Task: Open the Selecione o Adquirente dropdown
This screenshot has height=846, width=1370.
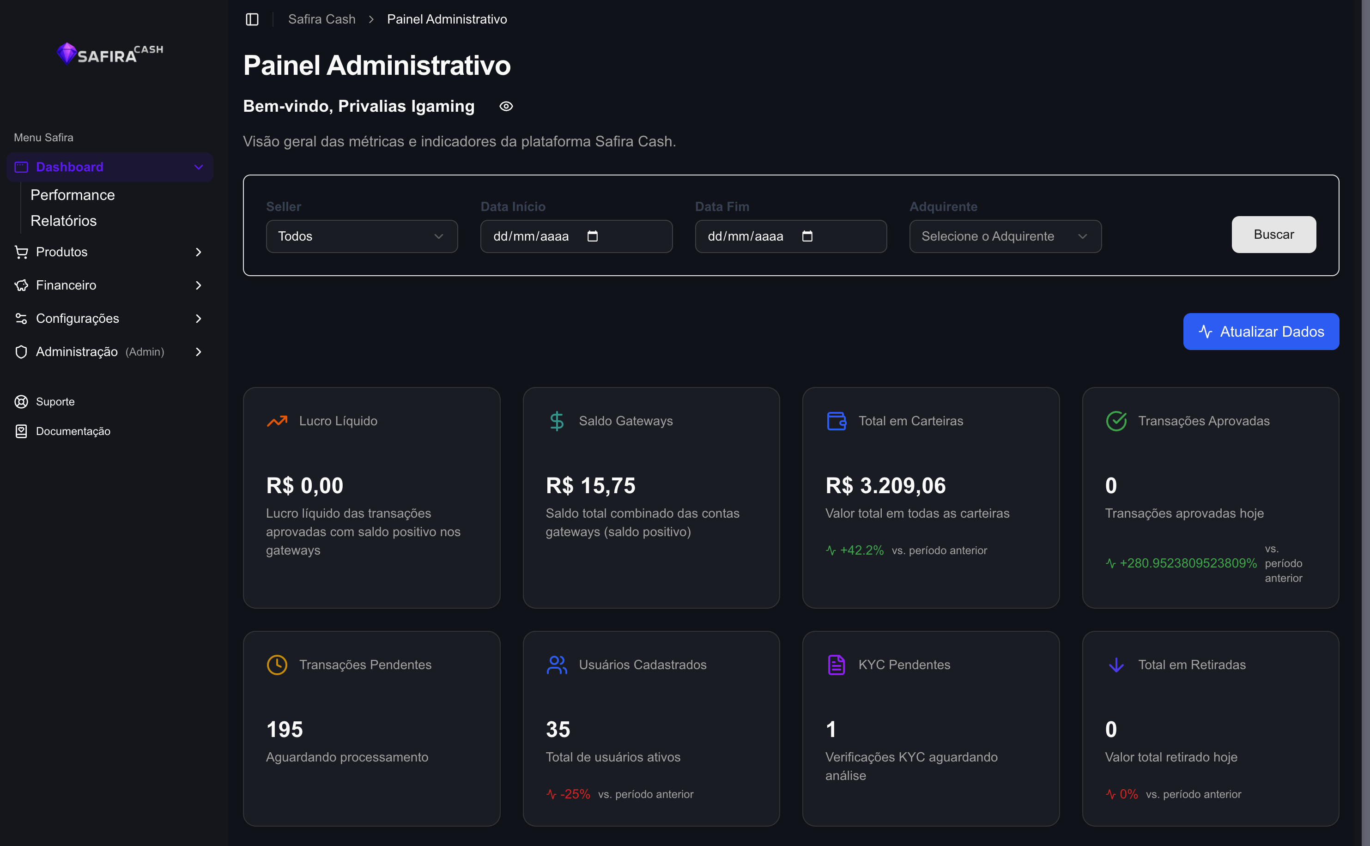Action: tap(1005, 236)
